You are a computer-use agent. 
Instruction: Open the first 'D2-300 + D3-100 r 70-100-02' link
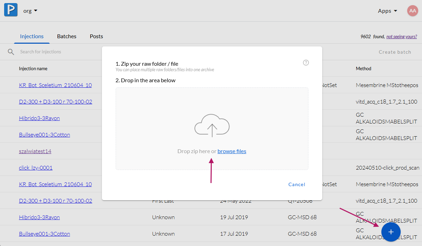point(55,101)
